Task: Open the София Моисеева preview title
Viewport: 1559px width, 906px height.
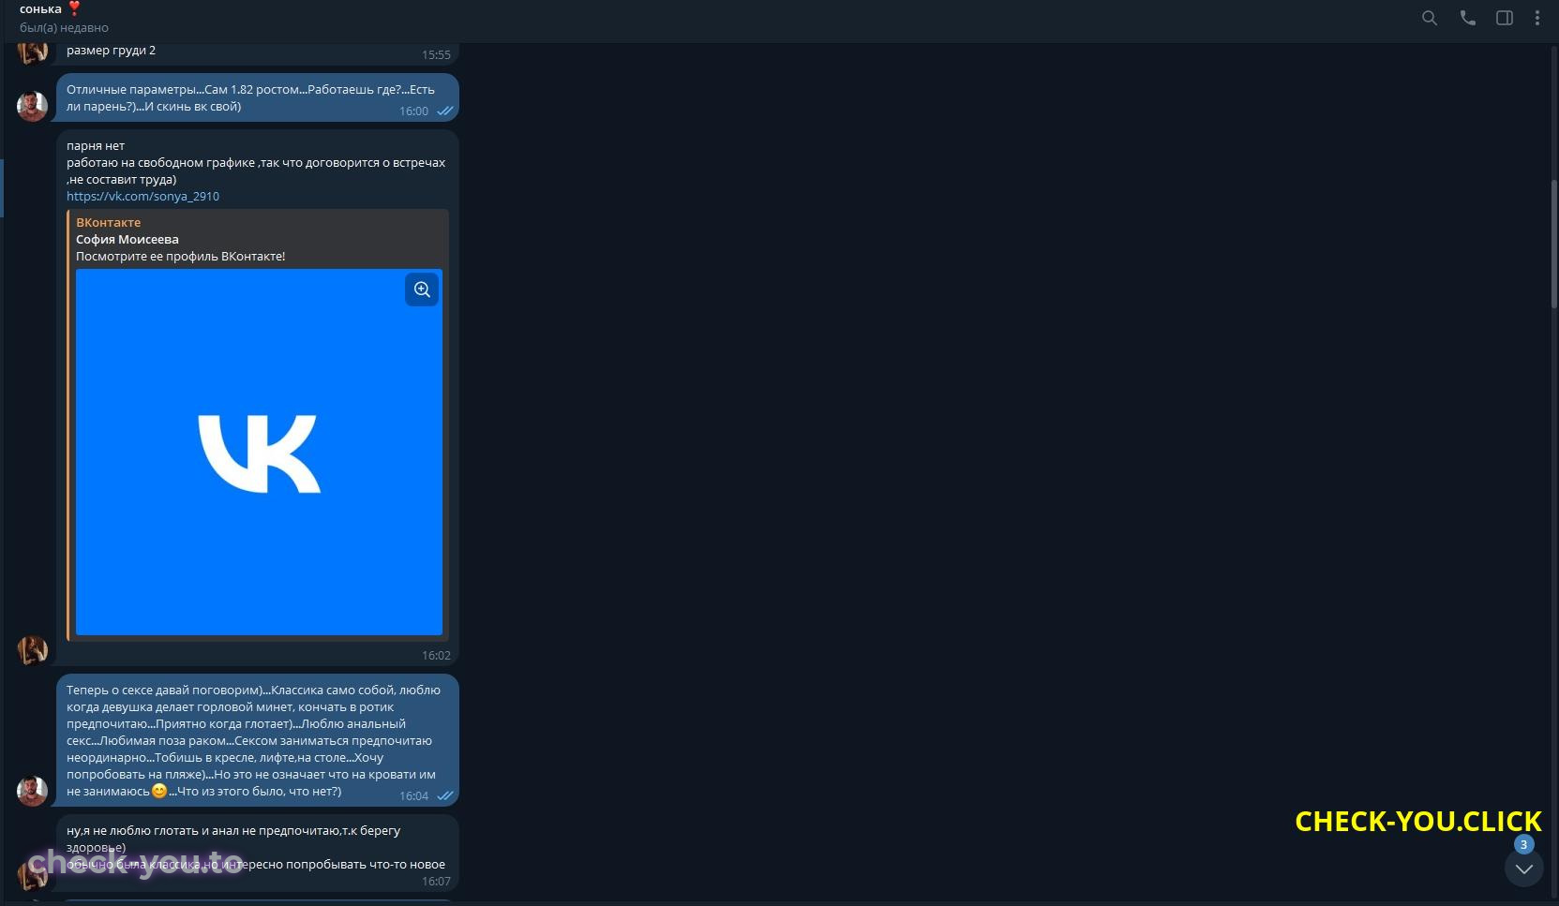Action: point(127,240)
